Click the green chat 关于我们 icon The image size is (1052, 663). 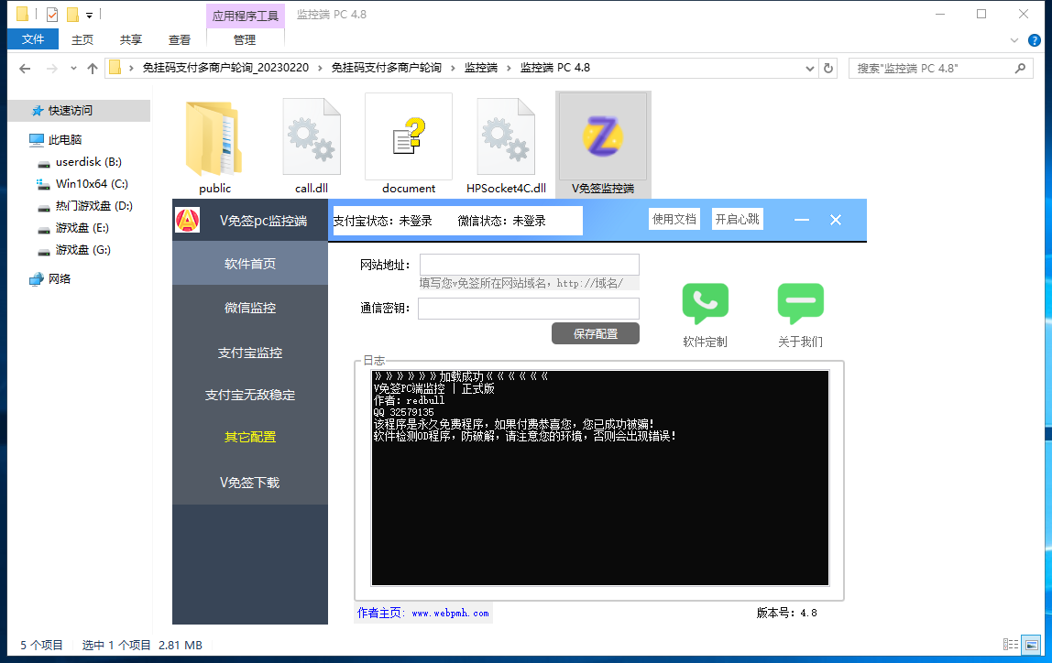pyautogui.click(x=800, y=304)
